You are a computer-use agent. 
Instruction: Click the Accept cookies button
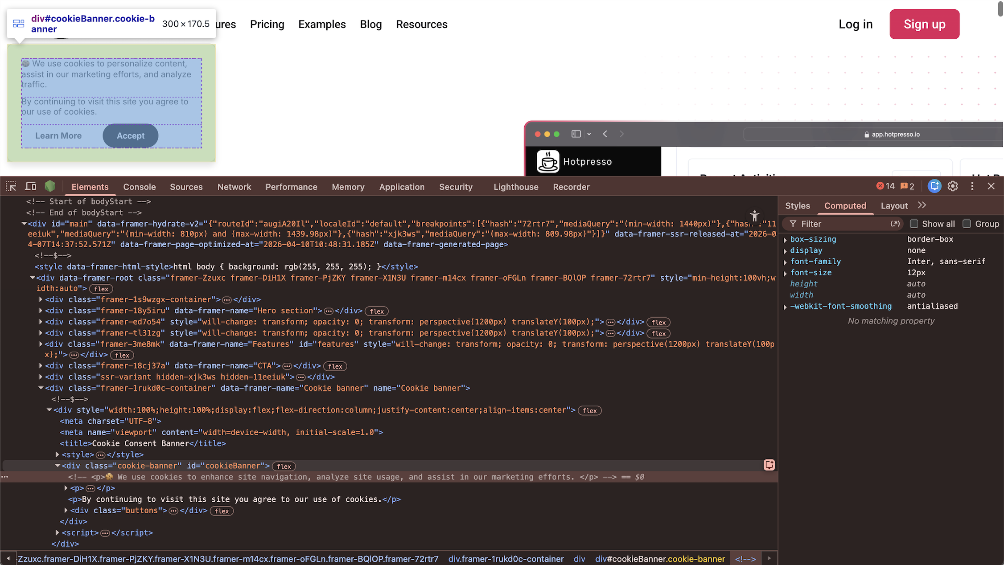click(130, 135)
